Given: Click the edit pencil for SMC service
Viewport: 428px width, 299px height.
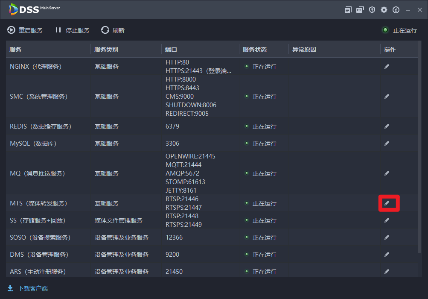Looking at the screenshot, I should pyautogui.click(x=387, y=97).
